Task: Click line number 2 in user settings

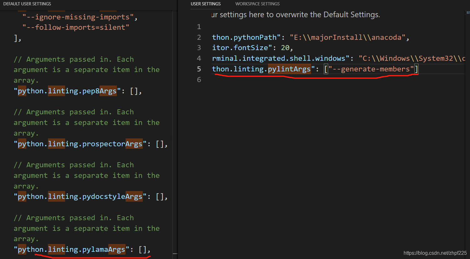Action: [x=199, y=38]
